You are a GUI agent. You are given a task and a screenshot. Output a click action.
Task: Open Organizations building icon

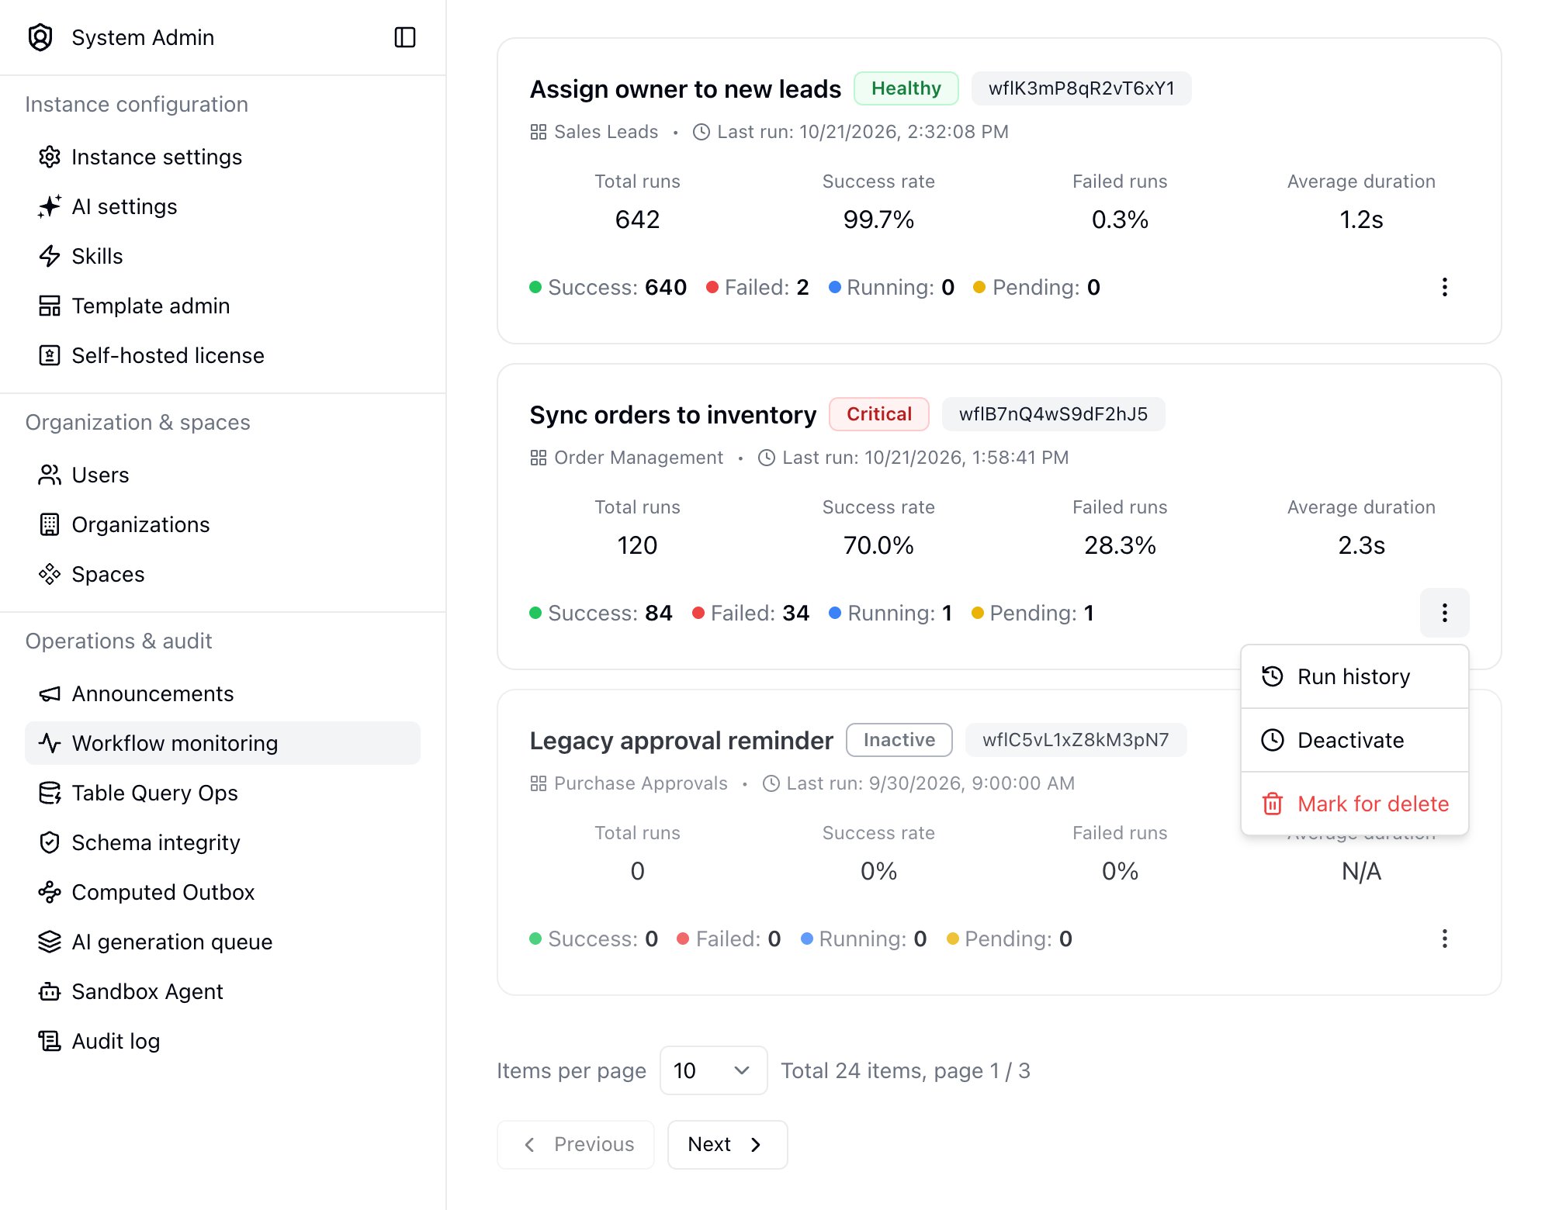(x=50, y=524)
